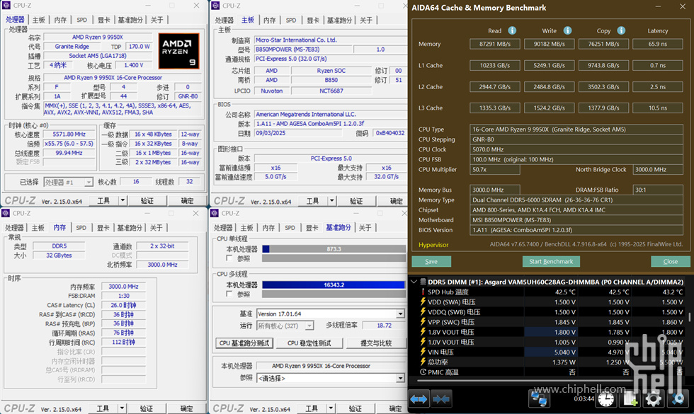This screenshot has height=414, width=694.
Task: Click the 提交与比较 button in CPU-Z bench
Action: [376, 343]
